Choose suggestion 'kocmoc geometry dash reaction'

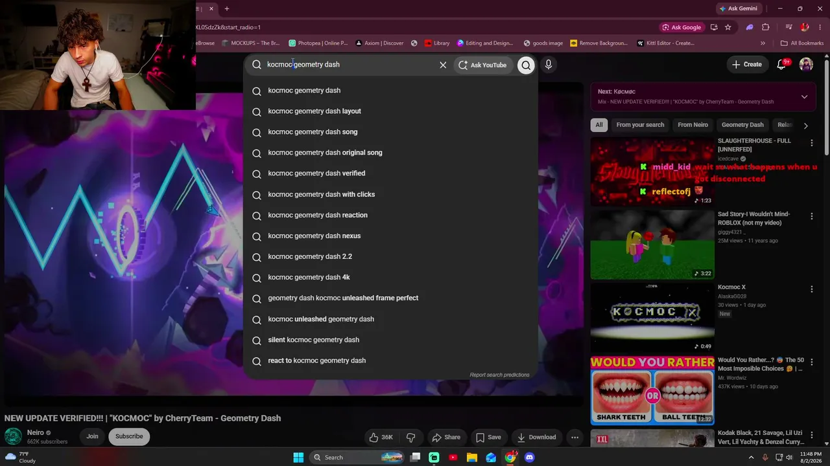click(390, 215)
